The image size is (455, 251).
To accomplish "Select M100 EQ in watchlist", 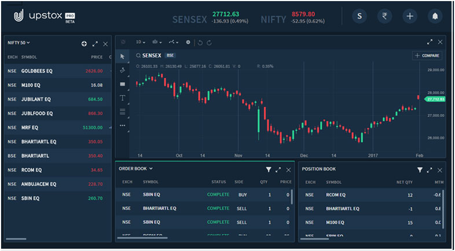I will (58, 85).
